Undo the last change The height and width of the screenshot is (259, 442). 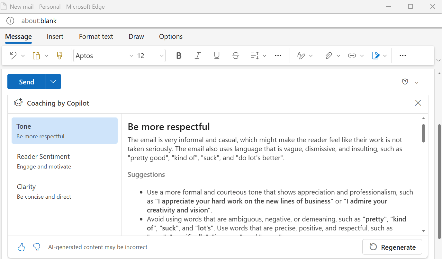13,56
